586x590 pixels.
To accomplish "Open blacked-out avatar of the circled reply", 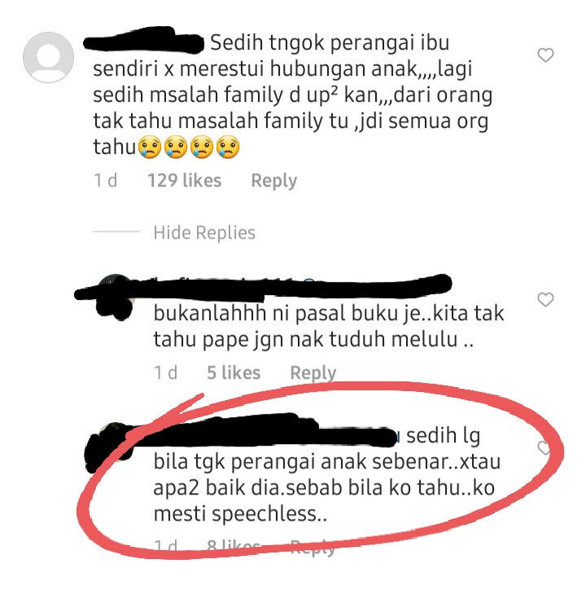I will pyautogui.click(x=109, y=447).
